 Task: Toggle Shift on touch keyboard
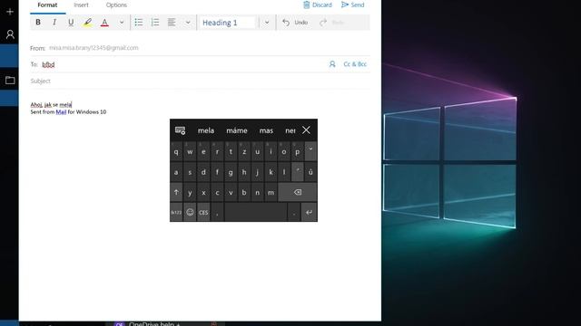pyautogui.click(x=176, y=192)
